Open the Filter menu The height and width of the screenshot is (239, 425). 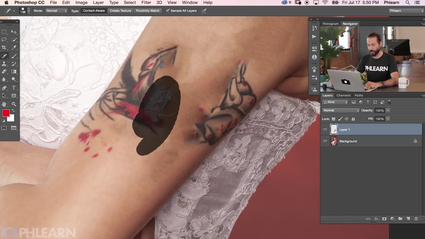tap(146, 2)
